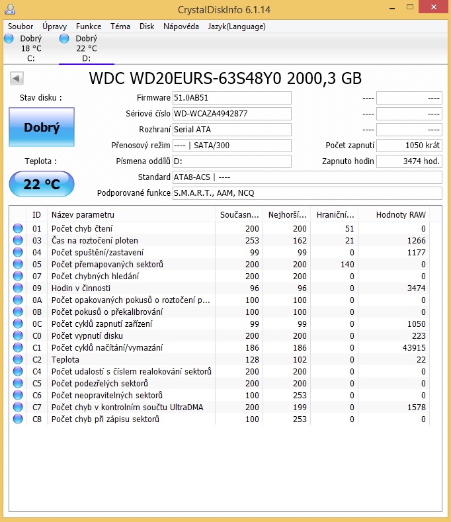The height and width of the screenshot is (522, 451).
Task: Click the Nejhorší... column header
Action: 286,215
